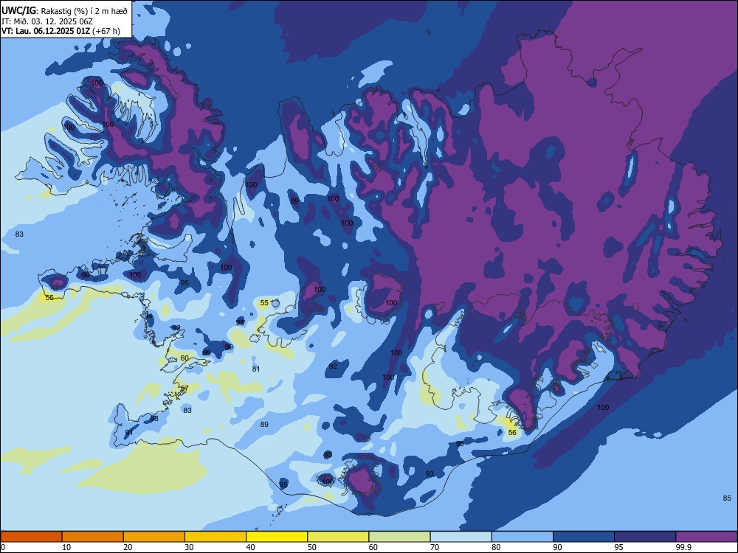Click the 90–95% medium blue legend swatch
Image resolution: width=738 pixels, height=553 pixels.
pos(584,537)
